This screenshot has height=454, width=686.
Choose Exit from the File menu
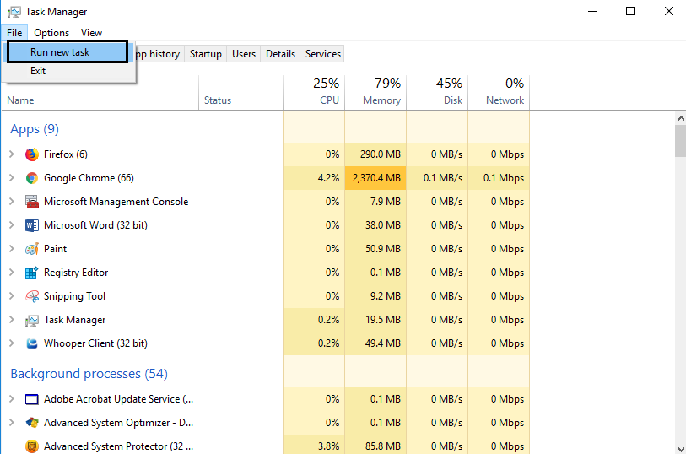(68, 71)
